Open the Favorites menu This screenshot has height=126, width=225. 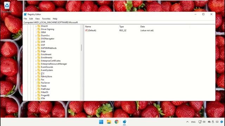[46, 19]
